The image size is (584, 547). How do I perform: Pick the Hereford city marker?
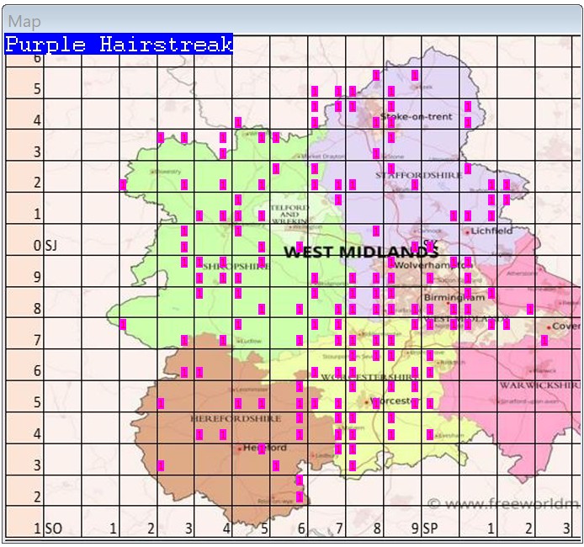coord(241,448)
